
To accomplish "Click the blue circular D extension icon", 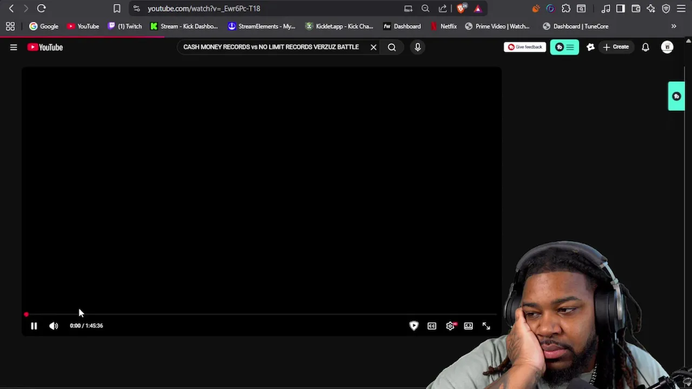I will pyautogui.click(x=550, y=9).
